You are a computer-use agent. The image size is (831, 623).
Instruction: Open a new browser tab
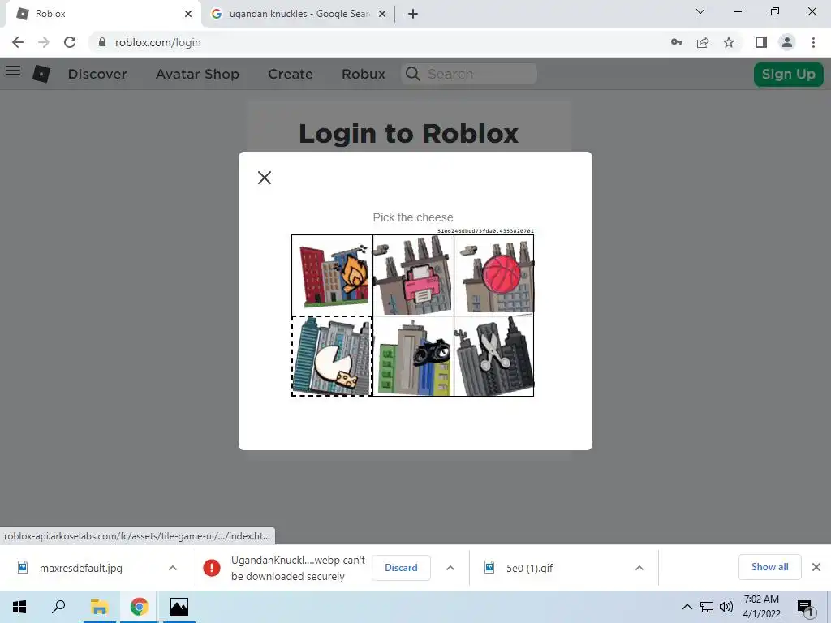pyautogui.click(x=413, y=14)
